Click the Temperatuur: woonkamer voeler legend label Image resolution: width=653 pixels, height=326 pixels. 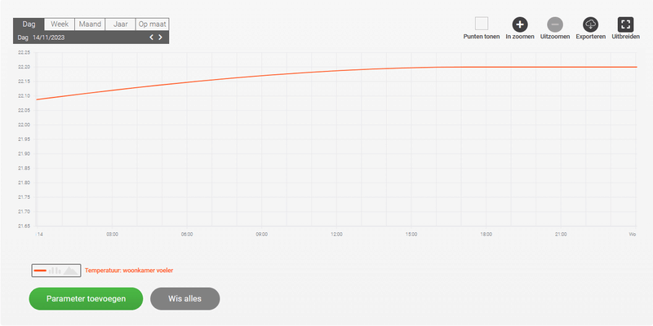coord(129,270)
